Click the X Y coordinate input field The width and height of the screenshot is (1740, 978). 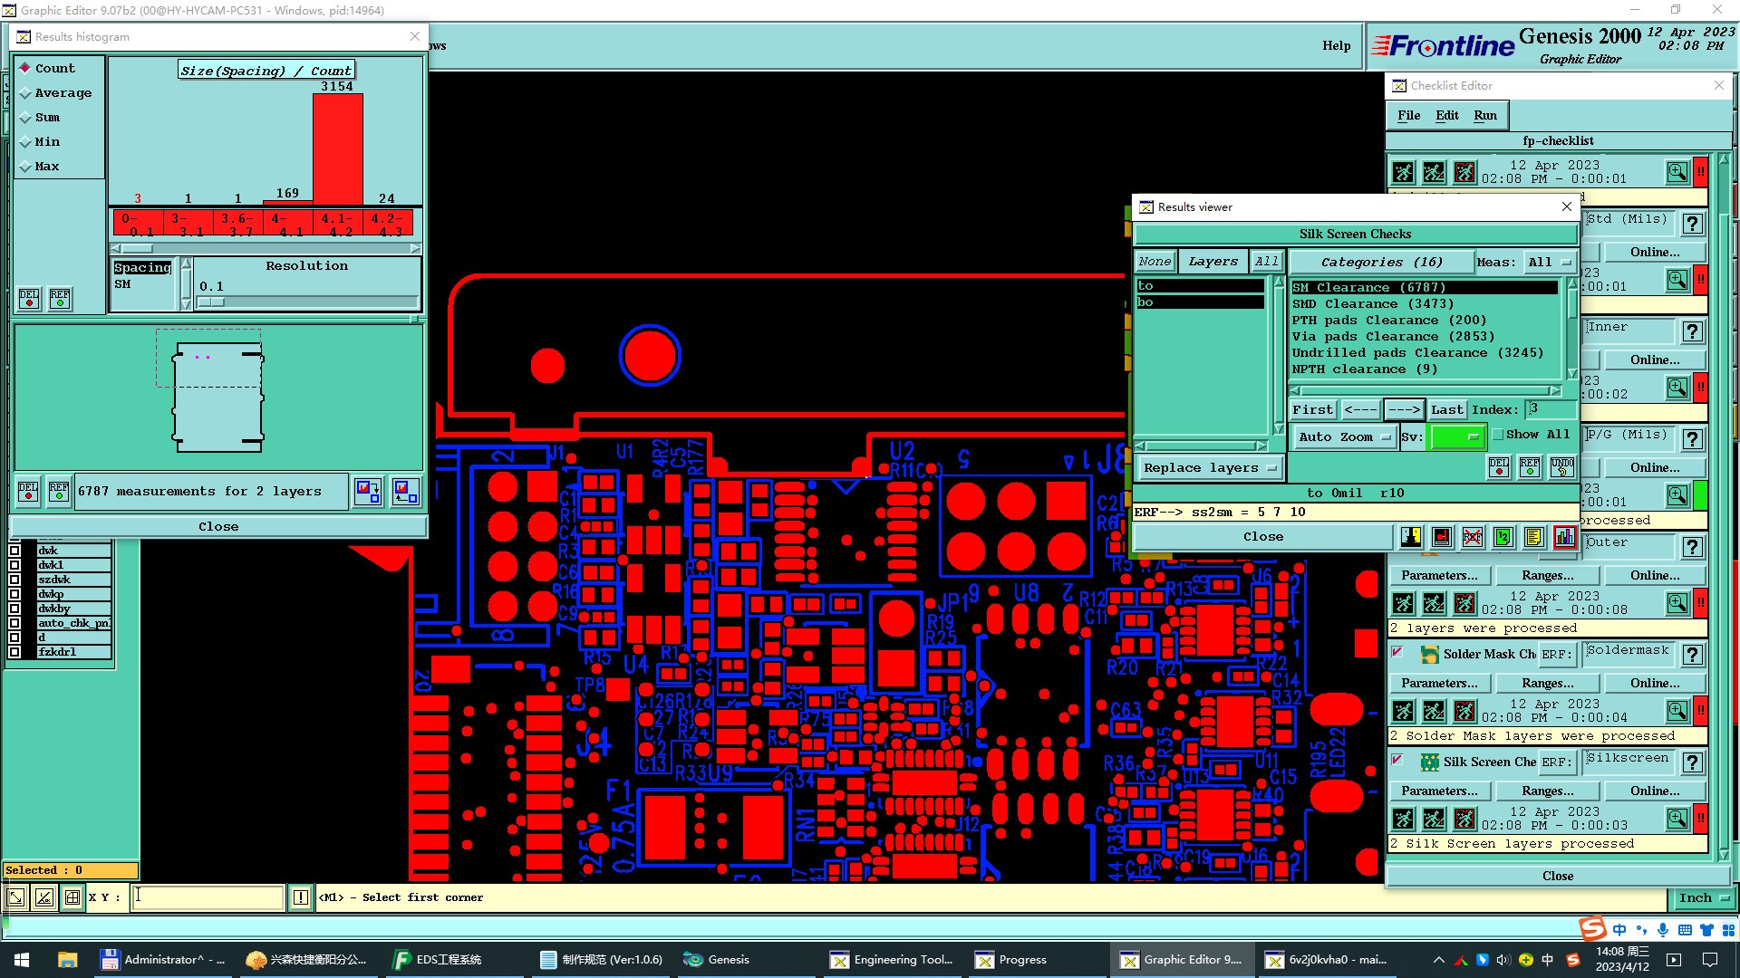[x=208, y=897]
